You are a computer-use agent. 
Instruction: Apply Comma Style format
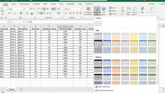click(73, 13)
